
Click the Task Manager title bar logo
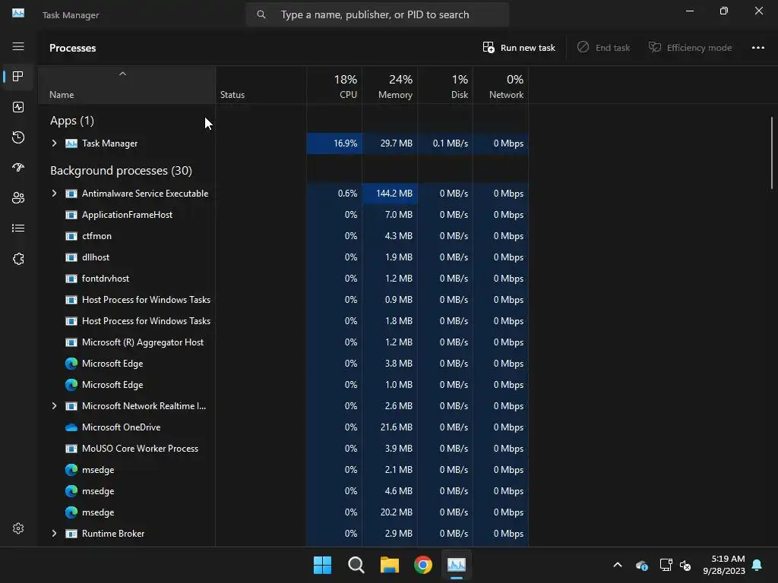18,13
